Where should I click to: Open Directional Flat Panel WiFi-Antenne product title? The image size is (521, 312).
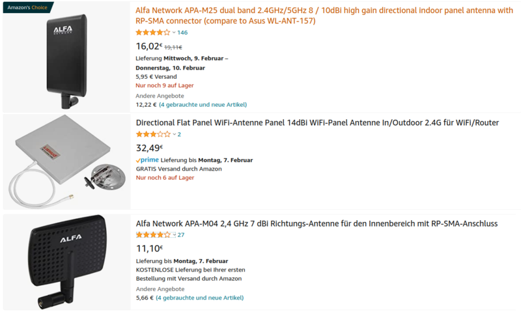[316, 122]
